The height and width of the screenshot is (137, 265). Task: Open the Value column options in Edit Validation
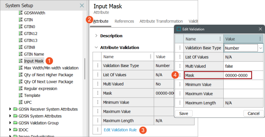pyautogui.click(x=260, y=39)
